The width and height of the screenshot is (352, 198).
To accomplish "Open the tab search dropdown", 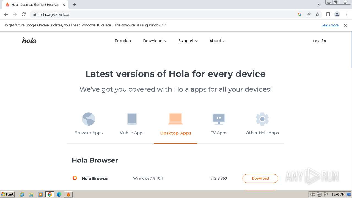I will tap(319, 5).
